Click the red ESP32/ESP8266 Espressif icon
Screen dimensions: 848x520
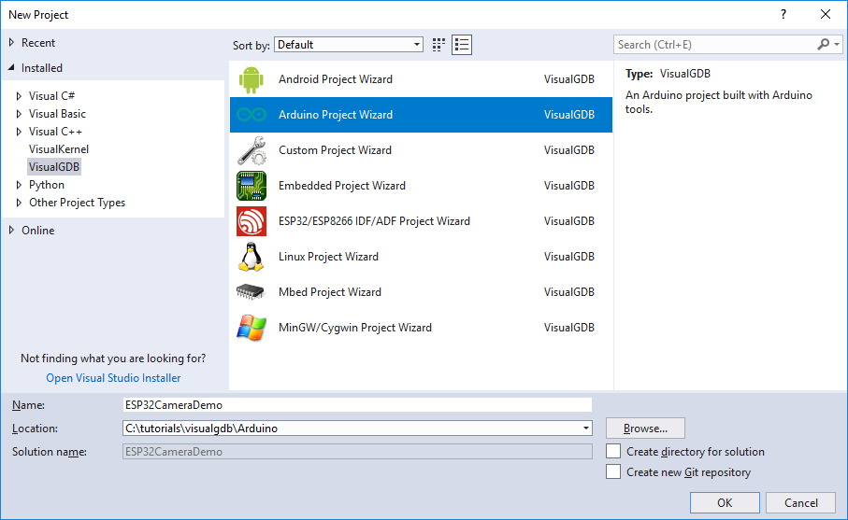click(x=251, y=221)
